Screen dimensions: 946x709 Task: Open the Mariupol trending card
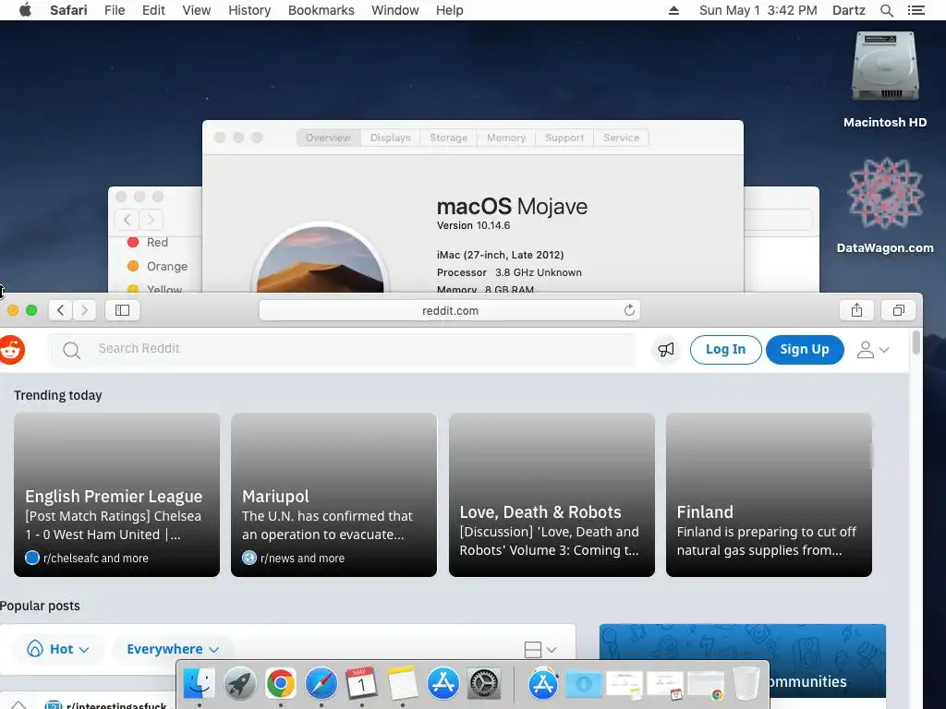(x=334, y=495)
